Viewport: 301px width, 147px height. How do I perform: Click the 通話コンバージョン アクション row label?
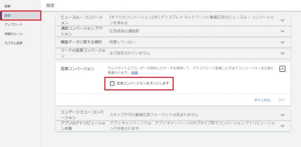(82, 31)
